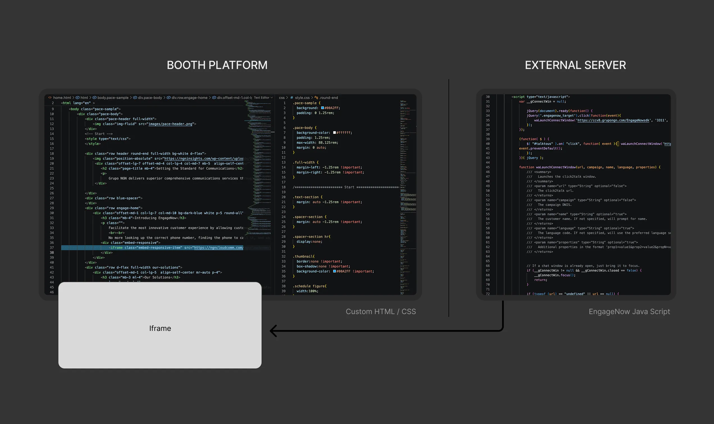Click the "Our Solutions" h3 line
The height and width of the screenshot is (424, 714).
click(x=140, y=277)
